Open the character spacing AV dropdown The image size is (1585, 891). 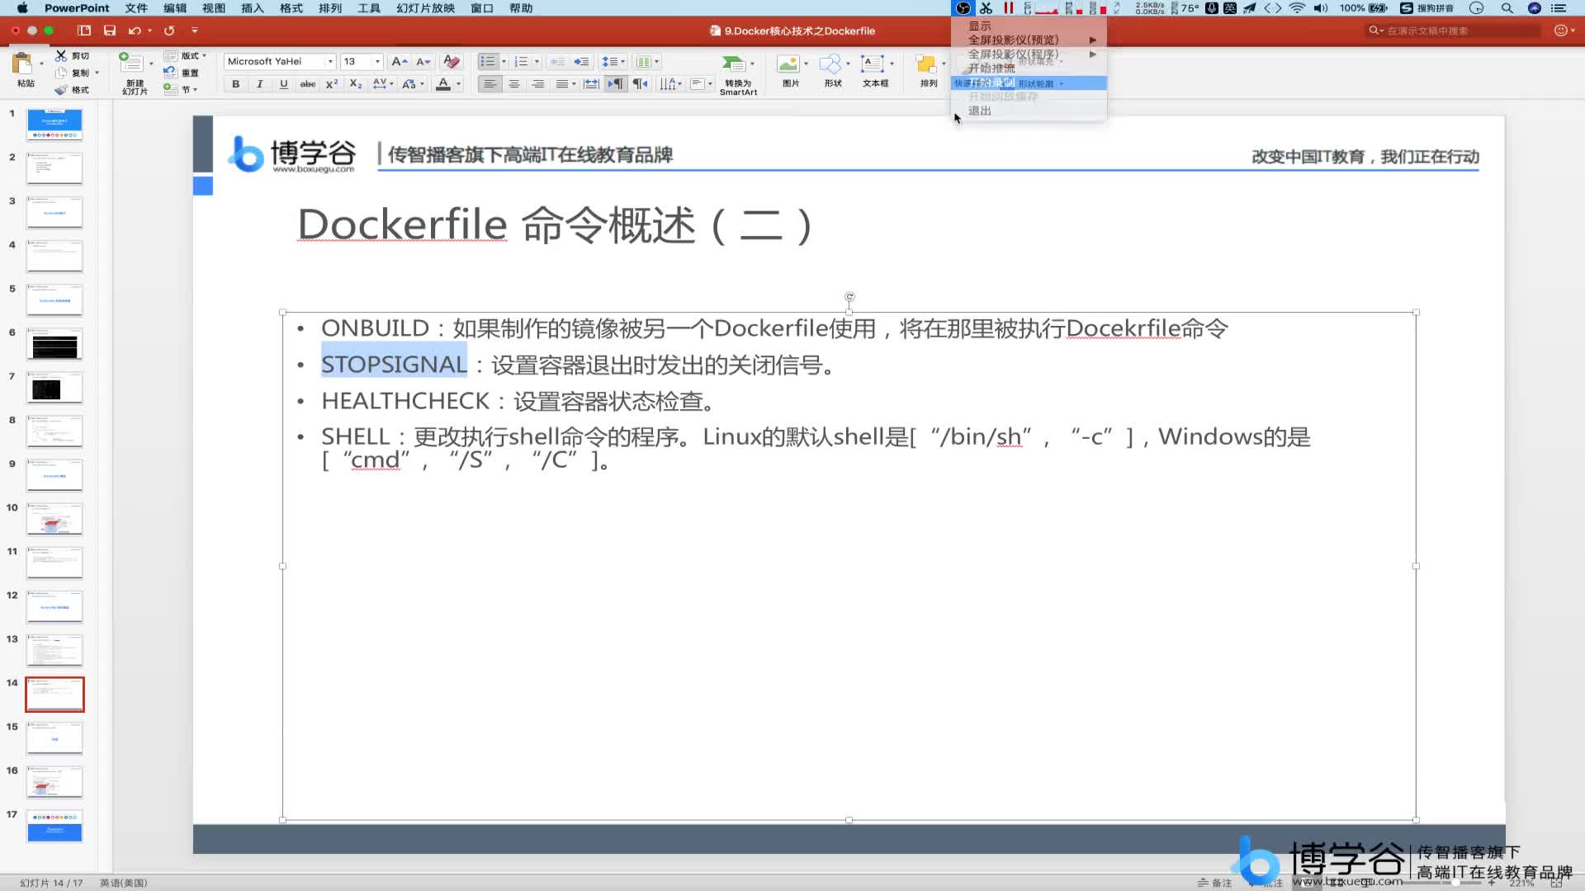point(383,84)
